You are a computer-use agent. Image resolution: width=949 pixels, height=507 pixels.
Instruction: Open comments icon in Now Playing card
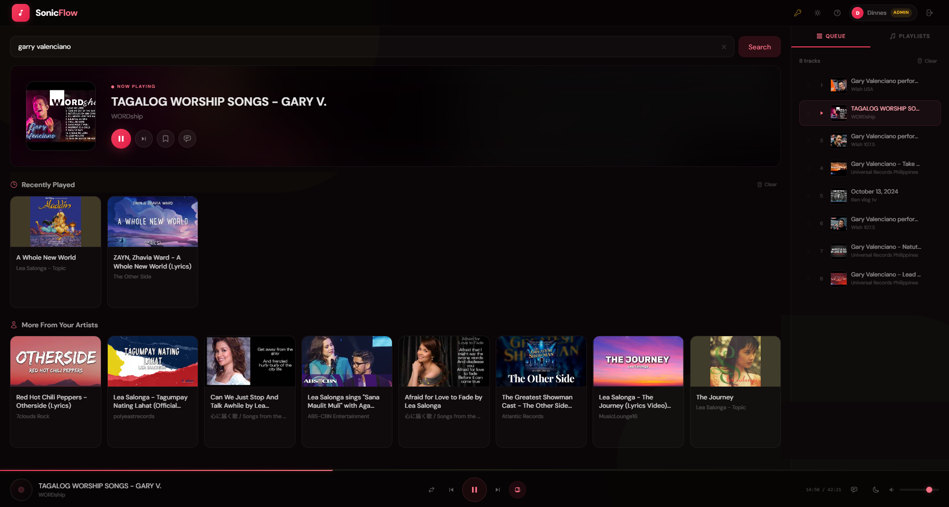(x=187, y=139)
